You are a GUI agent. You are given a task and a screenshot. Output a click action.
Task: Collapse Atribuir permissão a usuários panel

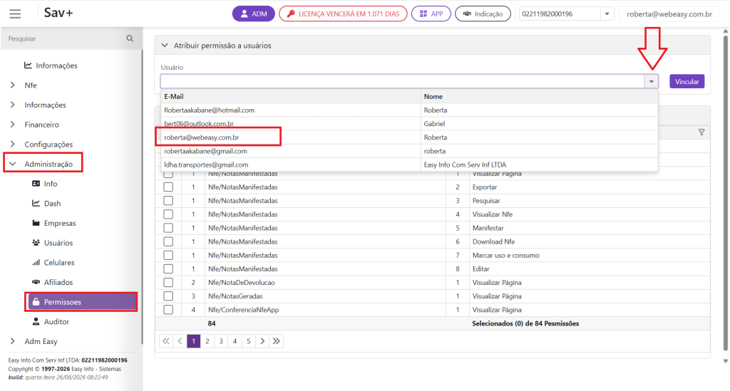click(165, 46)
